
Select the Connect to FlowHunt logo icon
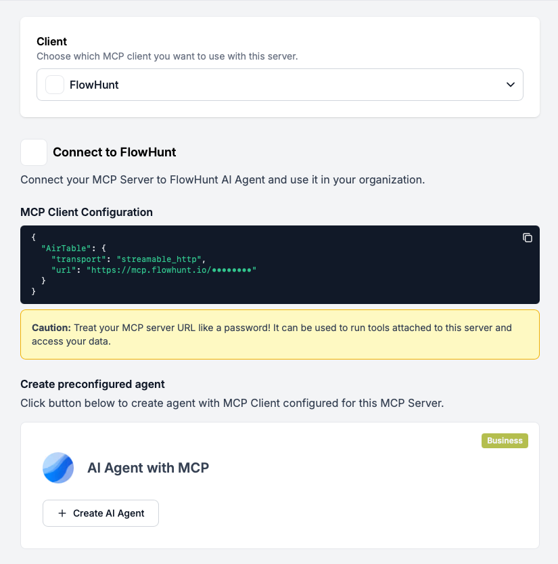point(34,152)
